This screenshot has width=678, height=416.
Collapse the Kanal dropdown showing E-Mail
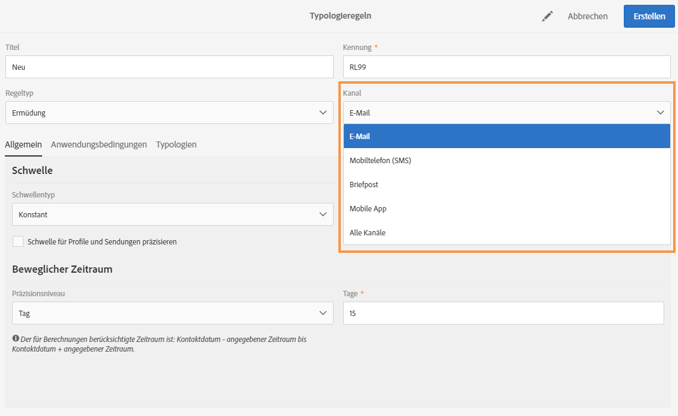pos(506,113)
